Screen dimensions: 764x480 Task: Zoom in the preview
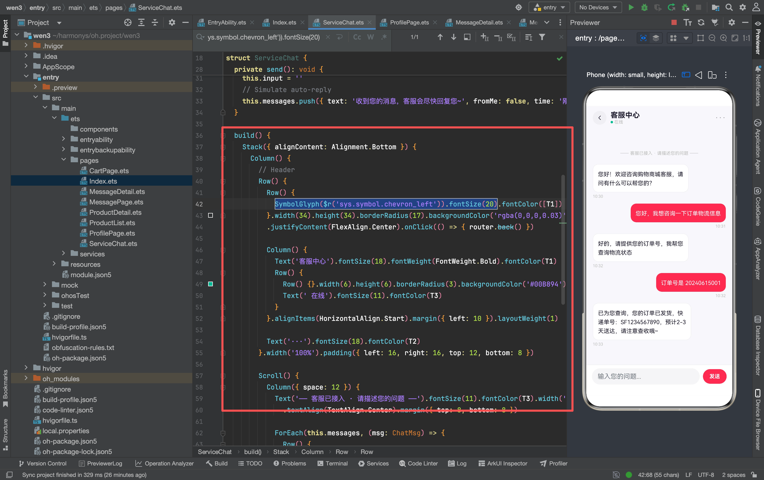tap(723, 38)
